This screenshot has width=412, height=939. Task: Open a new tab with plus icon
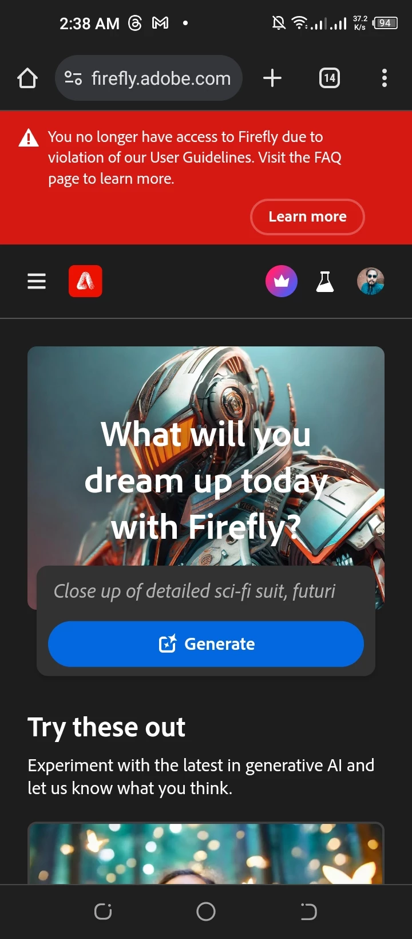pyautogui.click(x=272, y=78)
